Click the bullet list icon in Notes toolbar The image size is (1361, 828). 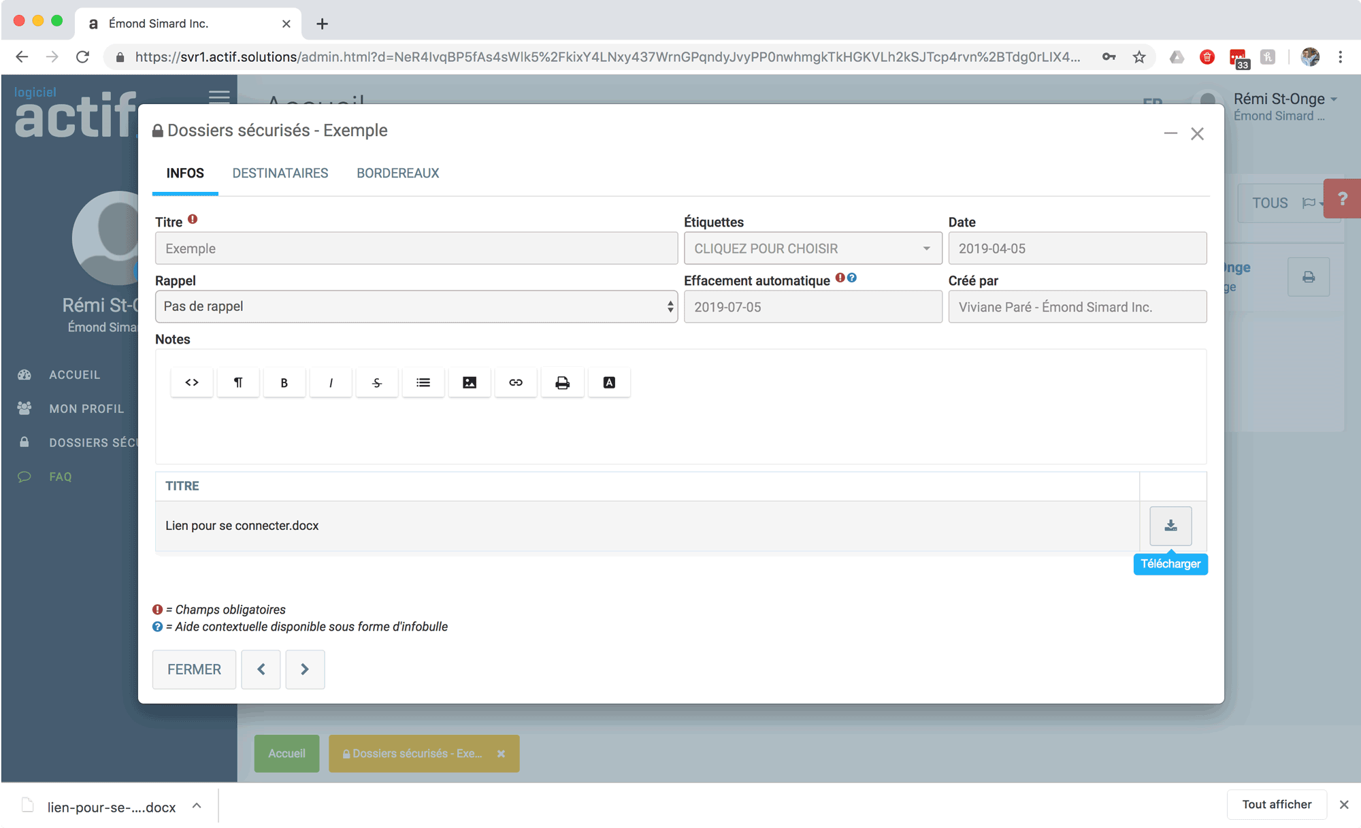(423, 382)
